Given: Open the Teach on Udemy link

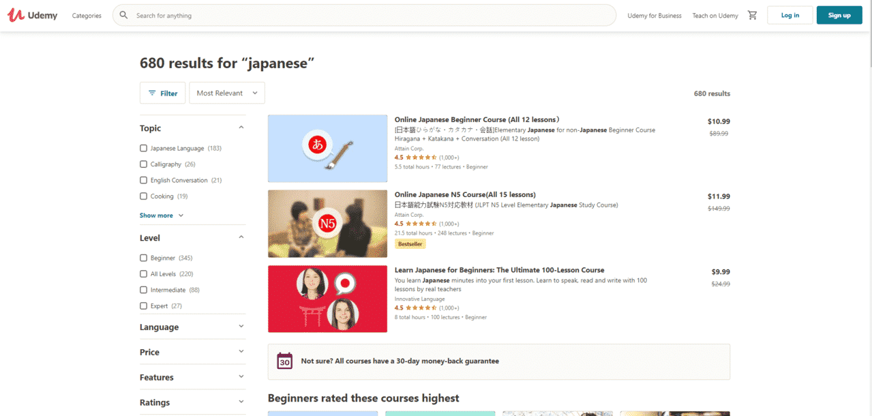Looking at the screenshot, I should coord(715,16).
